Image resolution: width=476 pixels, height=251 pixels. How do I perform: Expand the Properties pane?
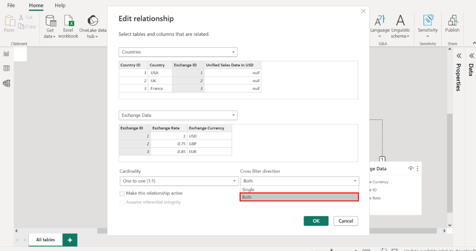pyautogui.click(x=459, y=56)
